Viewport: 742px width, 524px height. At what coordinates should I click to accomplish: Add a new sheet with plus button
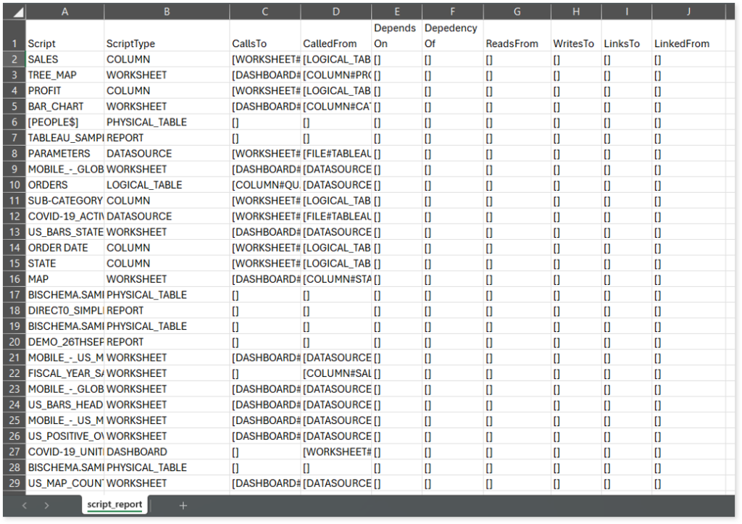coord(183,505)
